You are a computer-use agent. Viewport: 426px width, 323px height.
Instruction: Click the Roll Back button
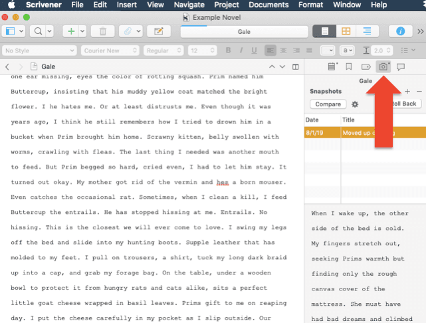404,104
